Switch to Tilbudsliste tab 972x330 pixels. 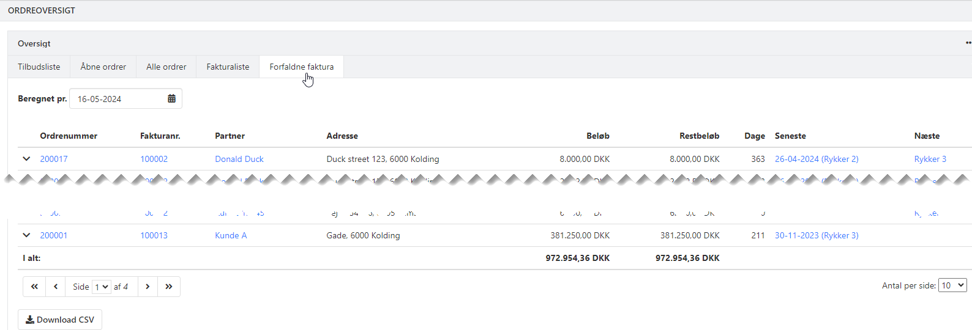pyautogui.click(x=39, y=67)
